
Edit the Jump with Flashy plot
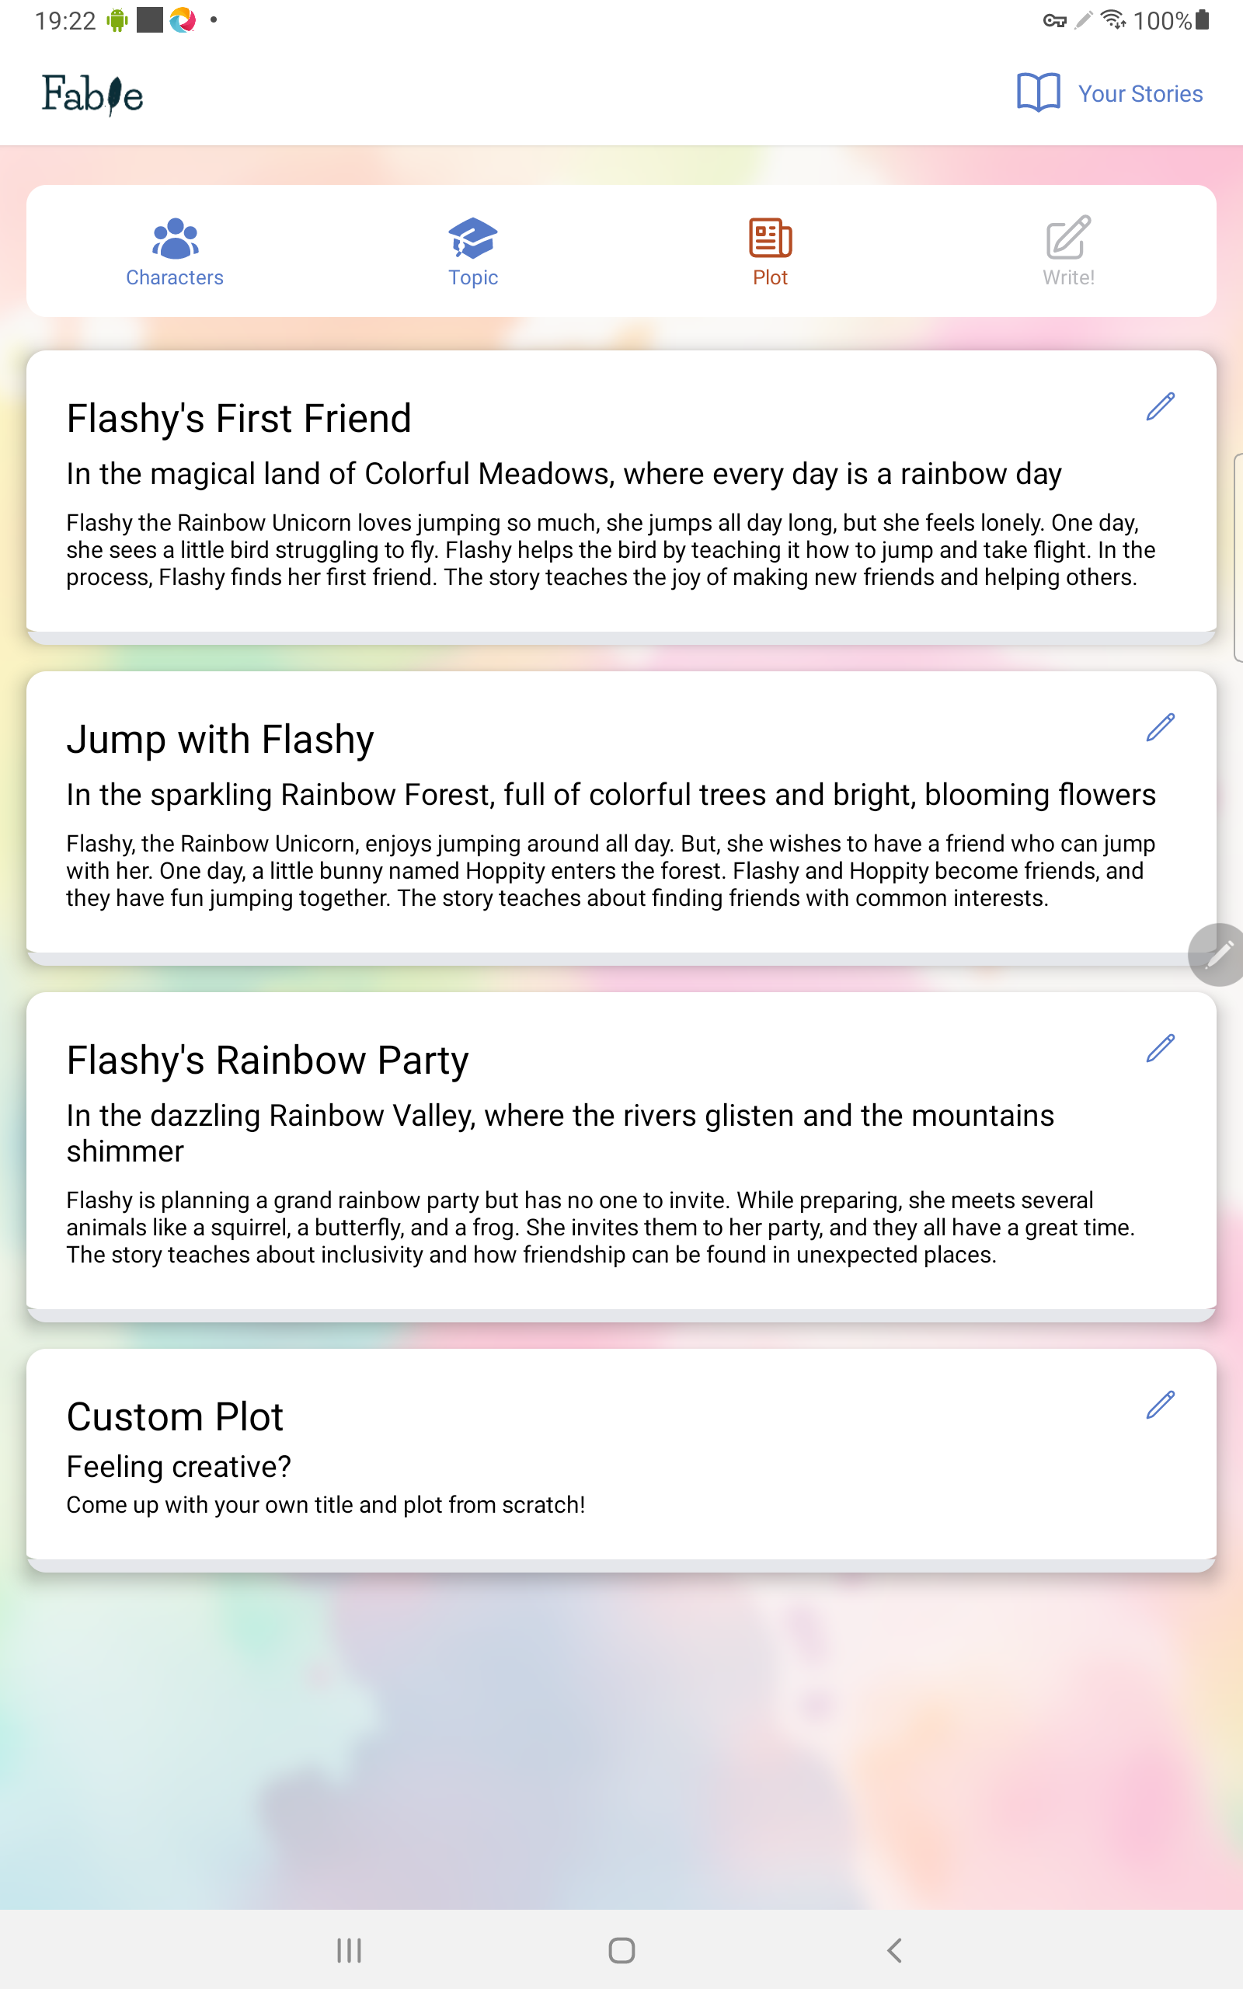[1161, 726]
